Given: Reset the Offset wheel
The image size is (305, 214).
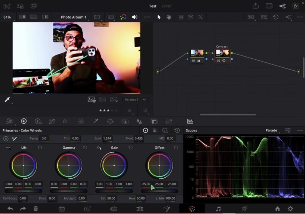Looking at the screenshot, I should [176, 148].
